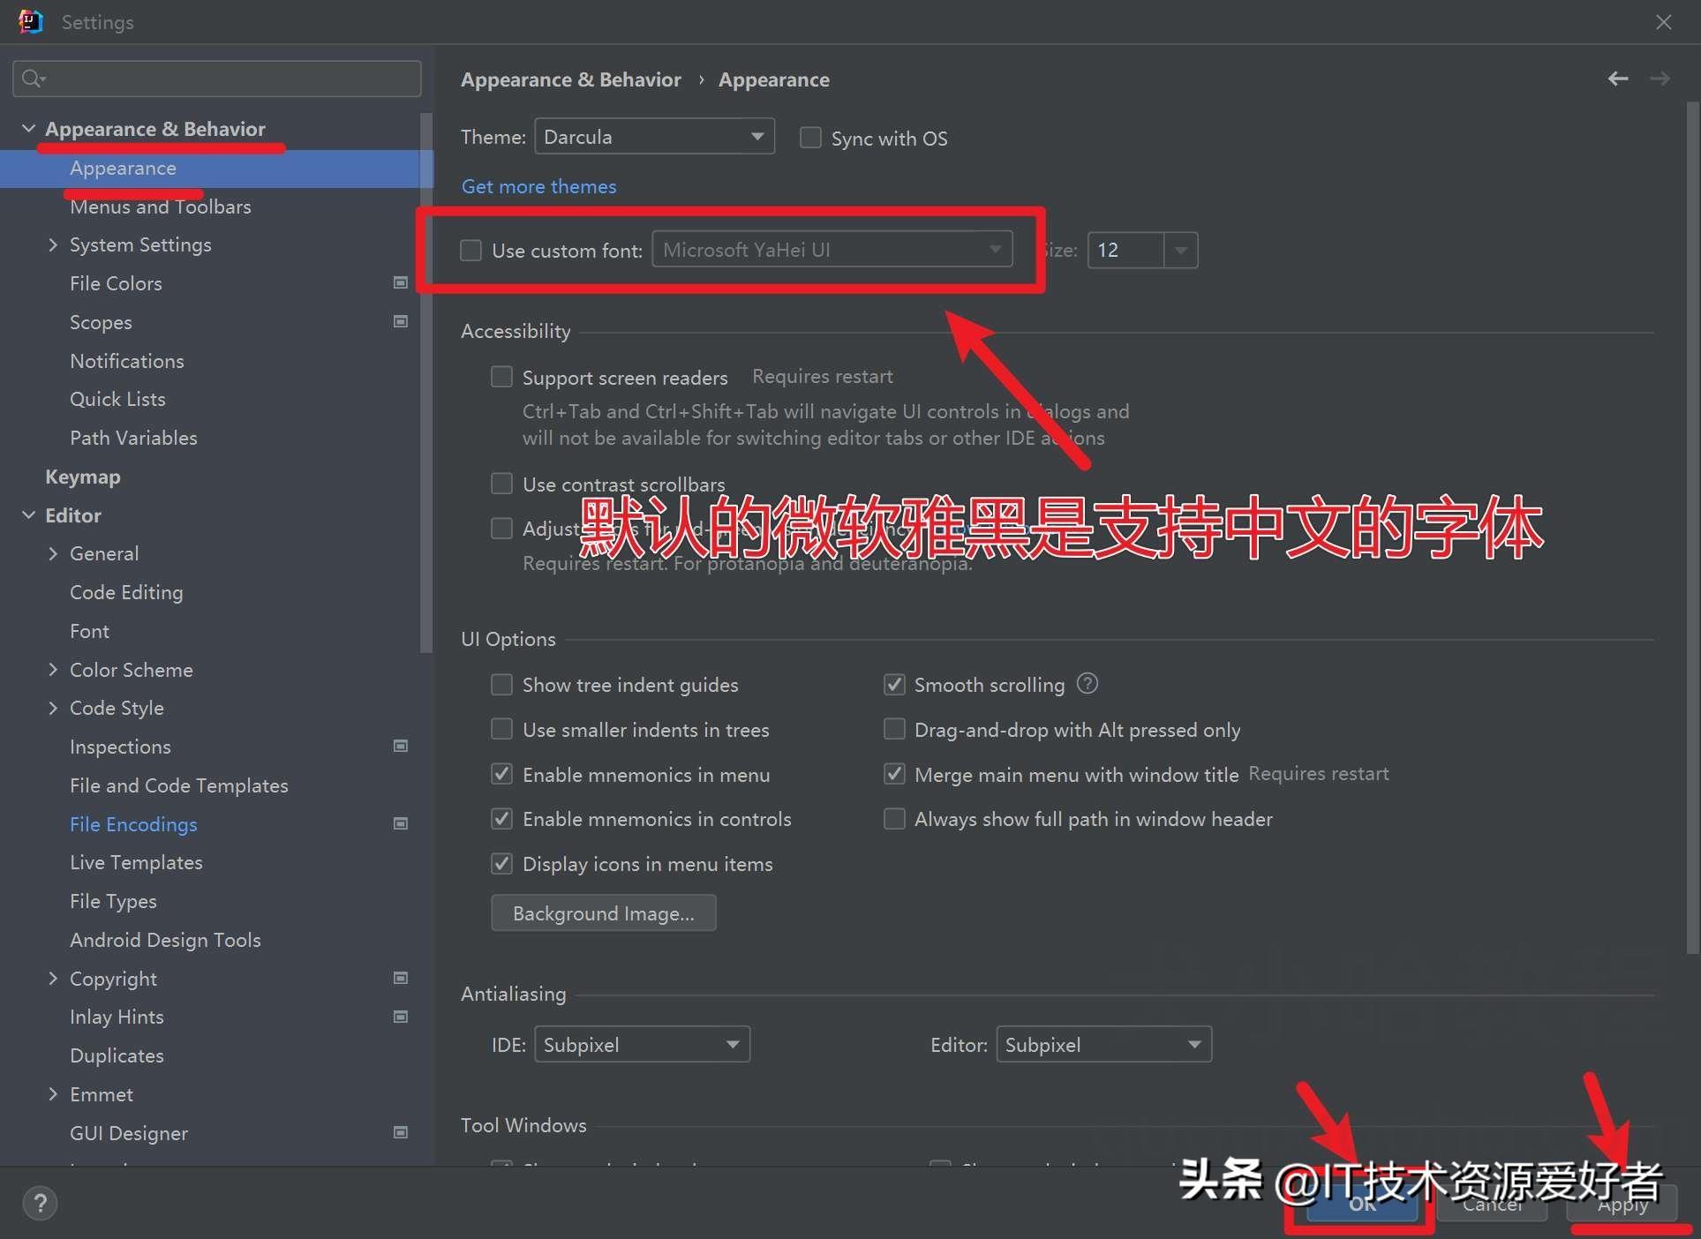Open Smooth scrolling help tooltip icon
This screenshot has width=1701, height=1239.
[x=1088, y=683]
